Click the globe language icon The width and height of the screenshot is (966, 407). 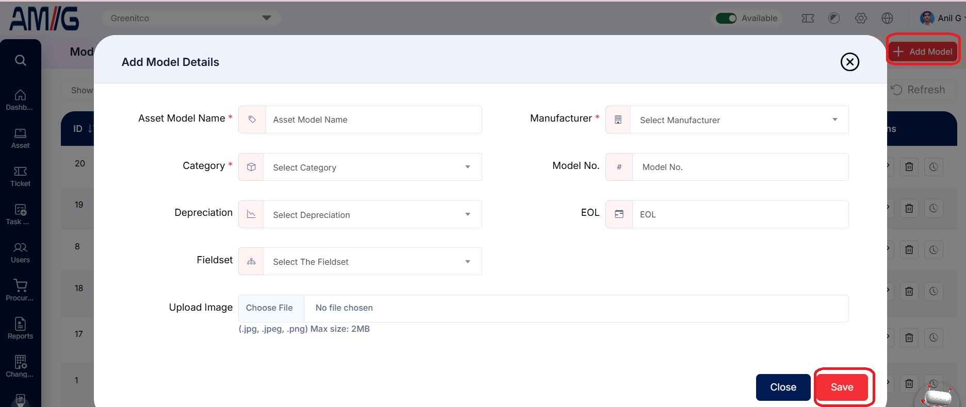[887, 19]
